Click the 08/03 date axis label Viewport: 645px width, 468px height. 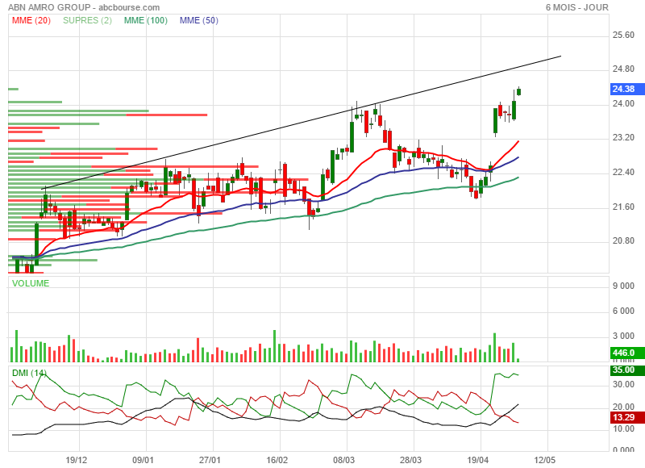click(x=343, y=460)
